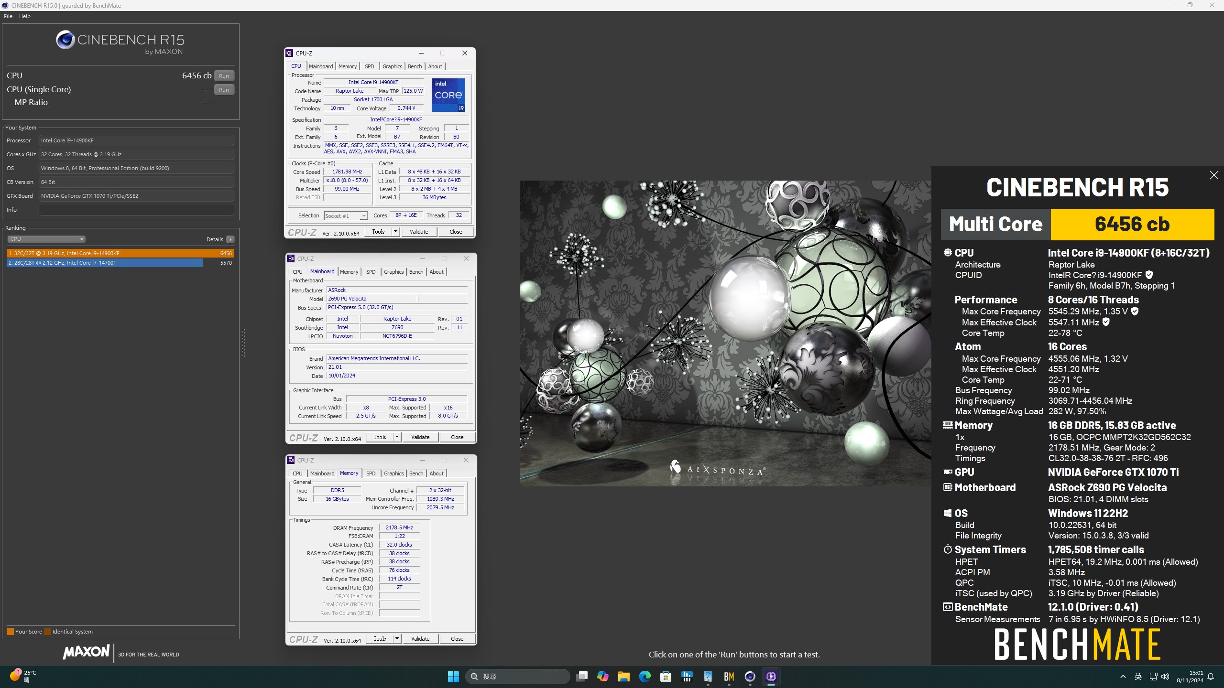
Task: Click the BenchMate BM taskbar icon
Action: click(x=729, y=677)
